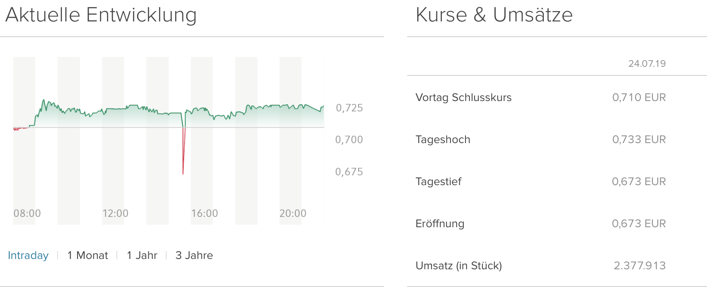Click the 0,725 price axis label
Image resolution: width=707 pixels, height=287 pixels.
pyautogui.click(x=349, y=108)
